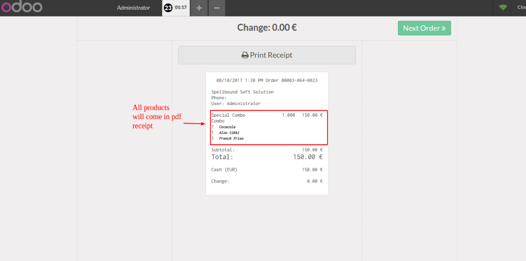The height and width of the screenshot is (261, 526).
Task: Click the French fries item in receipt
Action: (x=231, y=138)
